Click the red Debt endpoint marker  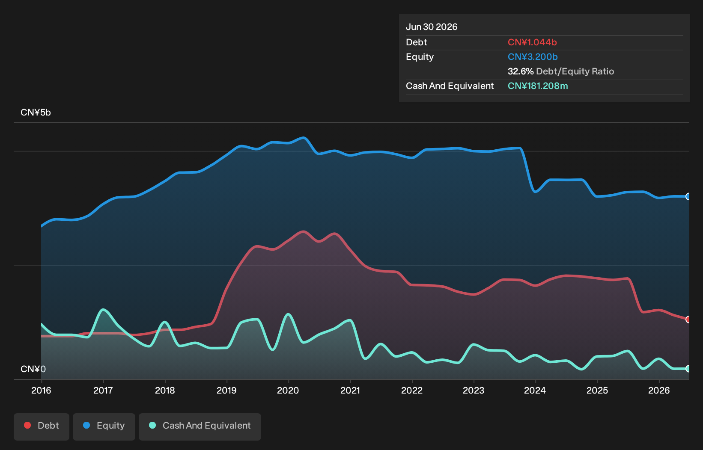tap(688, 320)
